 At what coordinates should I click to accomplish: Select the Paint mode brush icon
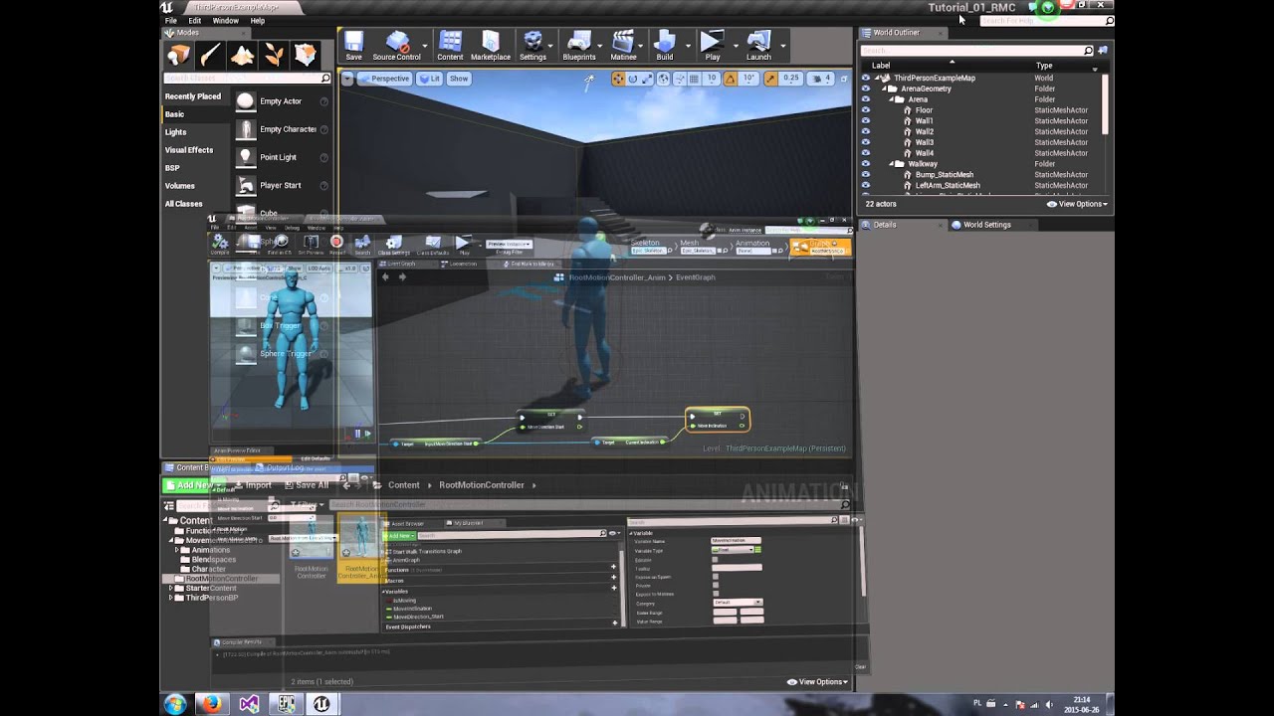210,55
